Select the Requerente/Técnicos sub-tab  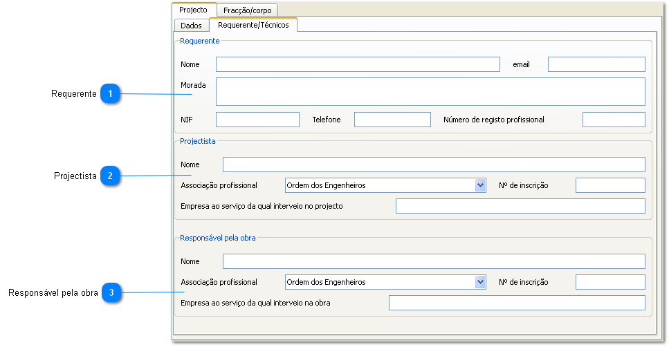coord(253,25)
